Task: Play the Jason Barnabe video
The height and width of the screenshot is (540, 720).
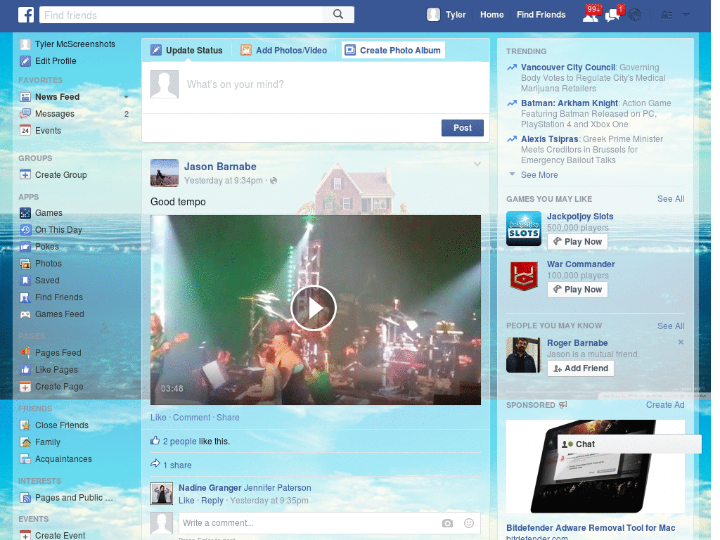Action: pyautogui.click(x=314, y=308)
